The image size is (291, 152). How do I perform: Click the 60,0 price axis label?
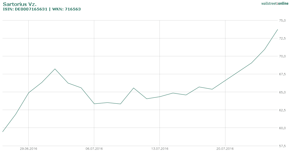click(282, 128)
